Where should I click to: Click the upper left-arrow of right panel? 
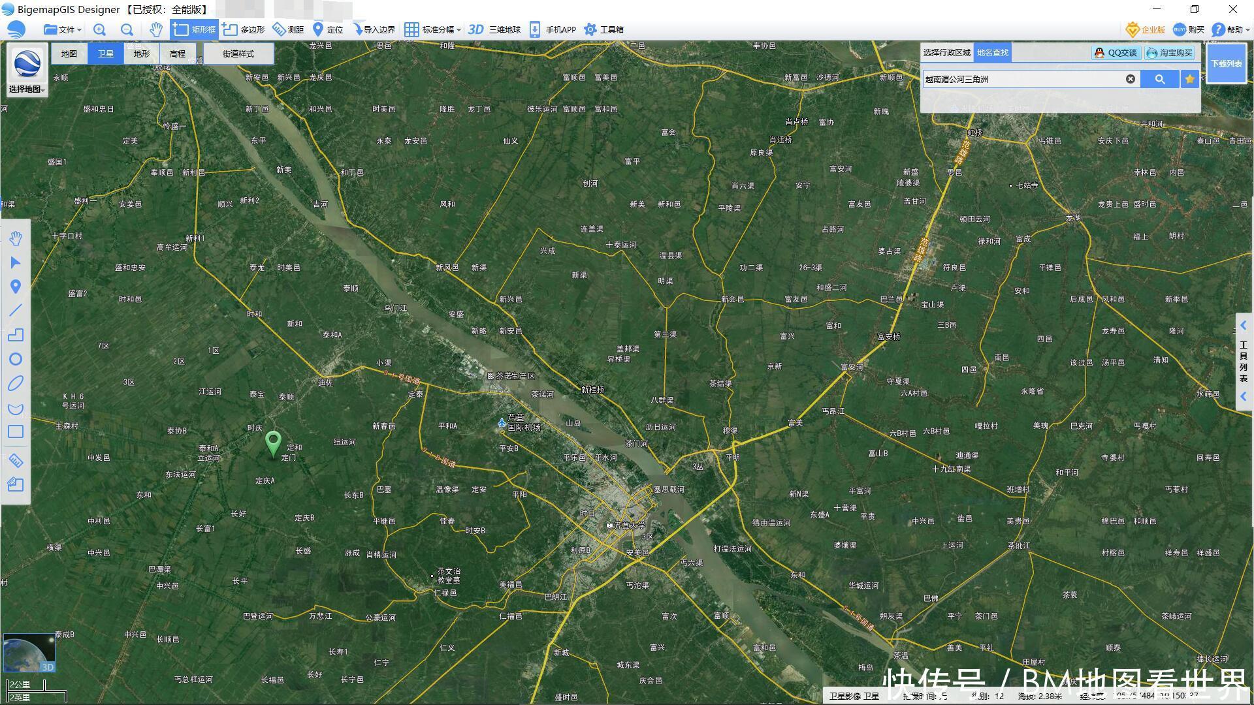click(1244, 325)
